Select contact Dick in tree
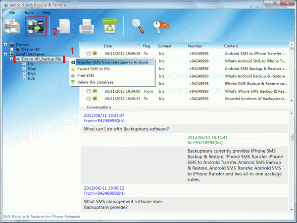 pos(32,73)
